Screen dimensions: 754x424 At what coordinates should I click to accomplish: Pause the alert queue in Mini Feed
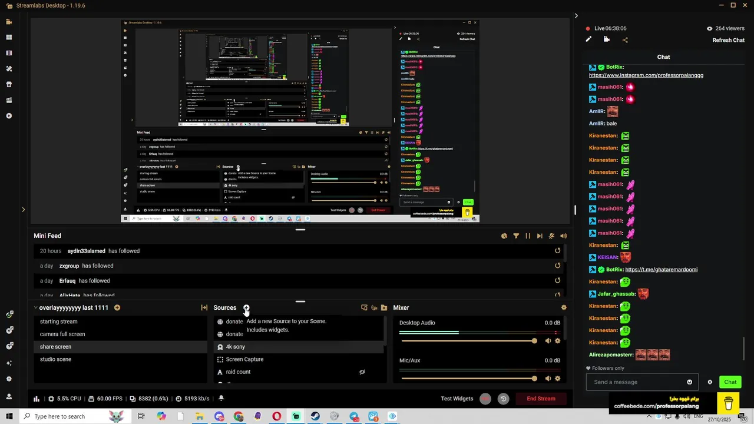tap(528, 236)
